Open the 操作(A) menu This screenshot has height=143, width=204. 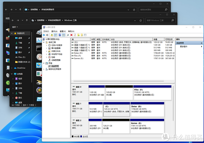54,31
